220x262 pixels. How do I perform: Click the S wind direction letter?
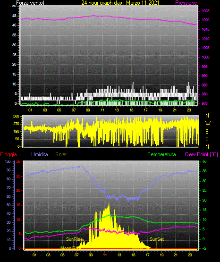207,132
